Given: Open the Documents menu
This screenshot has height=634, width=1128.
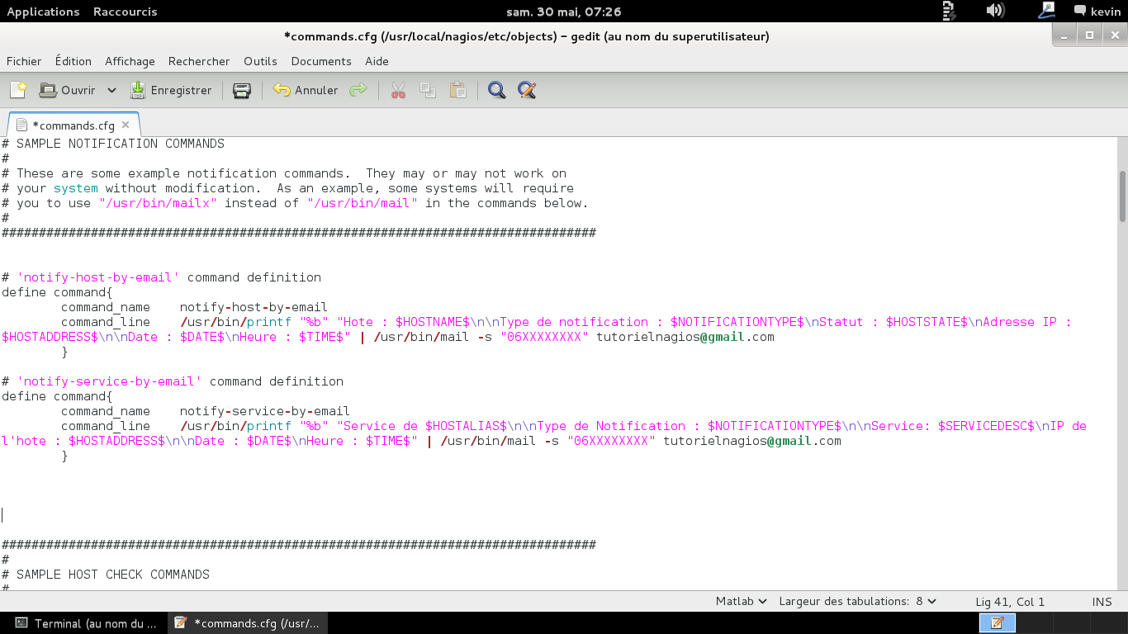Looking at the screenshot, I should (x=321, y=61).
